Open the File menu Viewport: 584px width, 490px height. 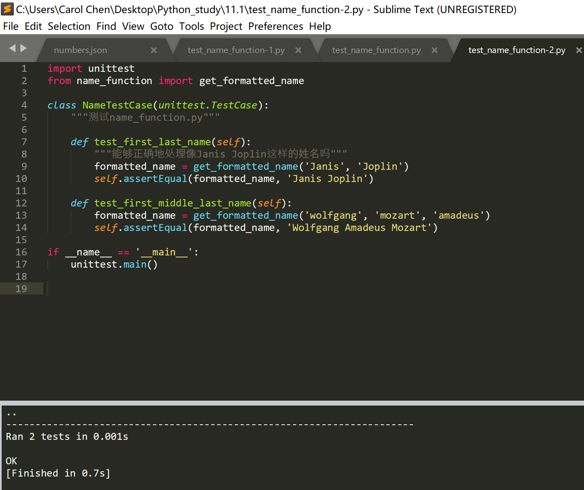(x=11, y=27)
